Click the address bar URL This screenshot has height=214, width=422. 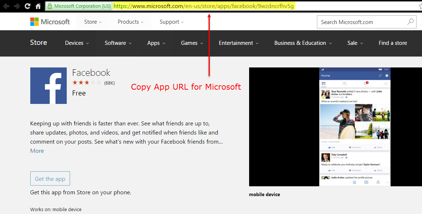pos(204,6)
